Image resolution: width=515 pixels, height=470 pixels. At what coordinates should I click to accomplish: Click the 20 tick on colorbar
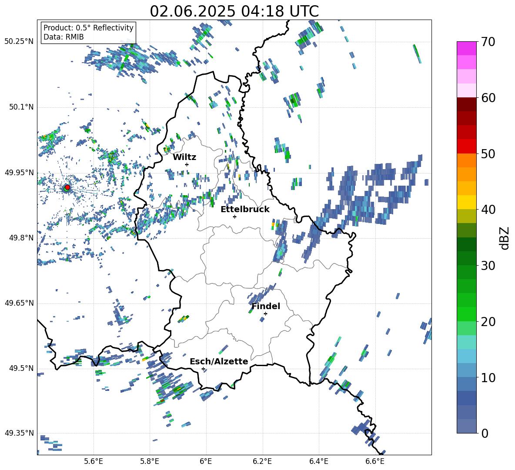point(488,321)
